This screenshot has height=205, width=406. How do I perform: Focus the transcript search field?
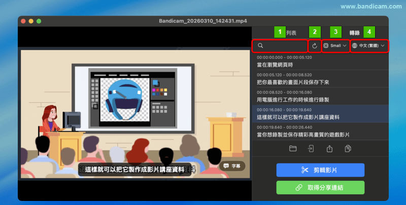pos(280,46)
